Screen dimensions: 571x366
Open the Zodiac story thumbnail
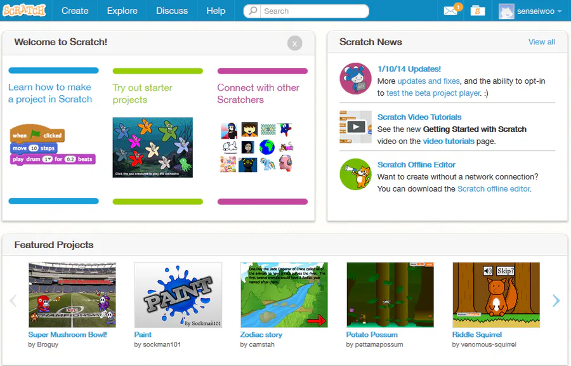[284, 294]
